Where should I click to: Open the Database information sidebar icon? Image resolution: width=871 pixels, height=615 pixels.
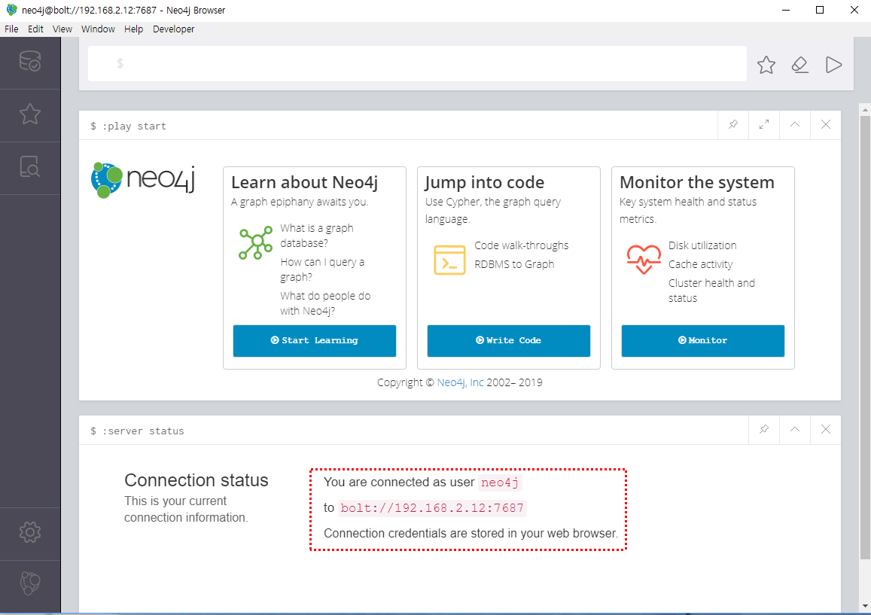click(30, 61)
